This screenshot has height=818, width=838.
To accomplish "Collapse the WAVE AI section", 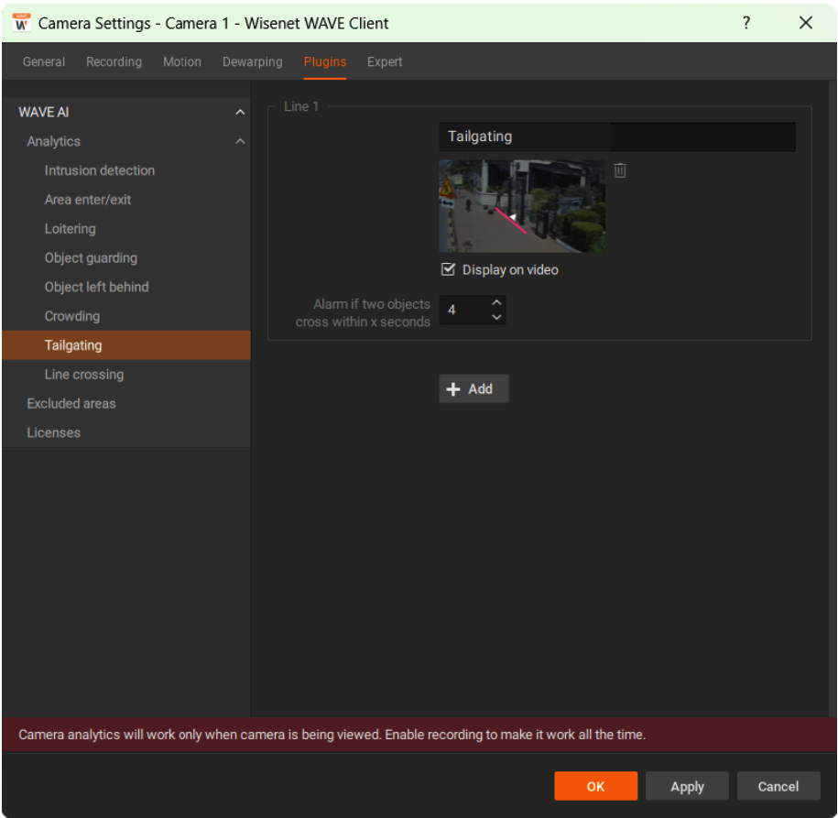I will point(240,113).
